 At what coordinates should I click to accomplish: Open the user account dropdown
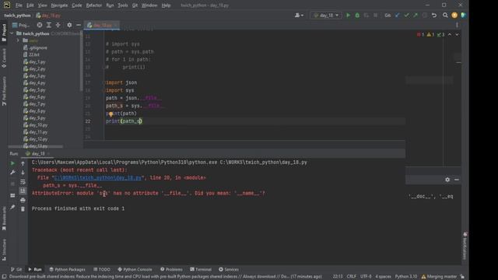click(299, 16)
